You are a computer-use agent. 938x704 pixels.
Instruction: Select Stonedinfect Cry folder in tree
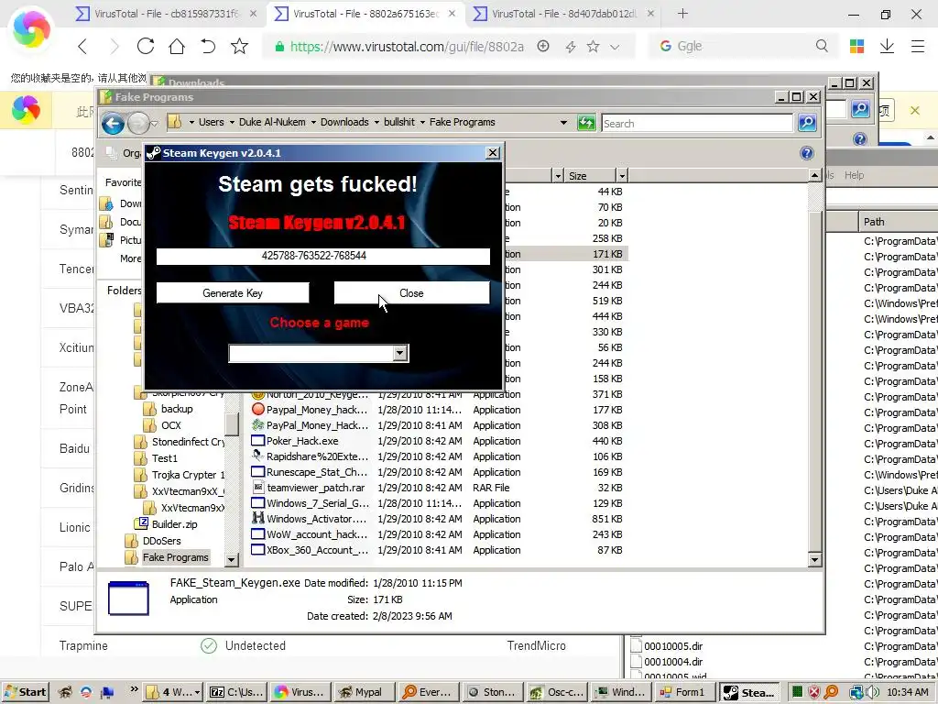pyautogui.click(x=188, y=442)
